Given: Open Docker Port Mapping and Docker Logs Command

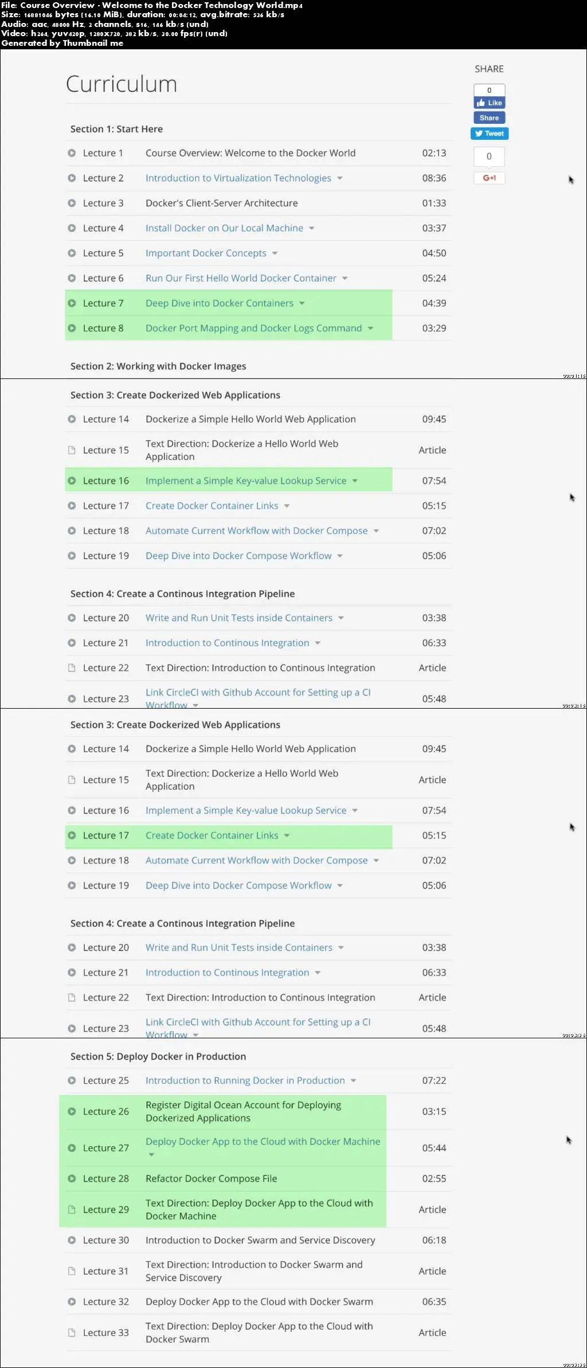Looking at the screenshot, I should pyautogui.click(x=253, y=329).
